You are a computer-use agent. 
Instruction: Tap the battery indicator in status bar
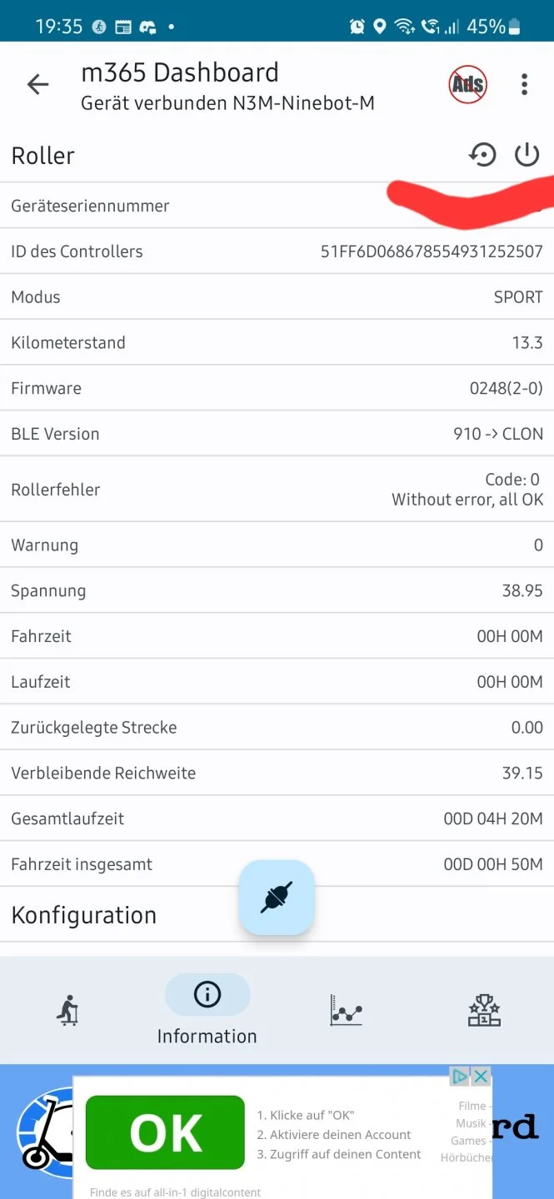coord(514,27)
